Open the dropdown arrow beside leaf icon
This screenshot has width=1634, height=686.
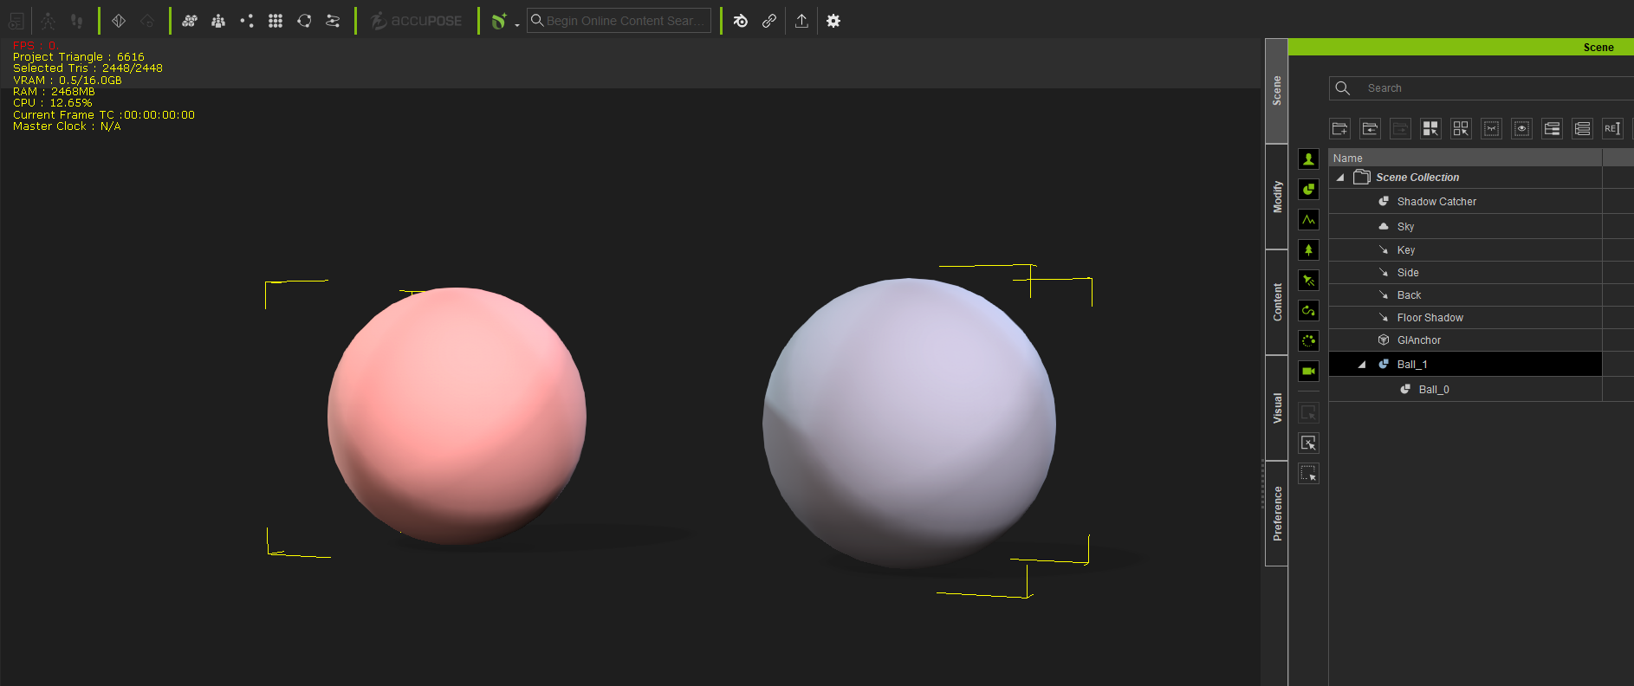click(517, 24)
